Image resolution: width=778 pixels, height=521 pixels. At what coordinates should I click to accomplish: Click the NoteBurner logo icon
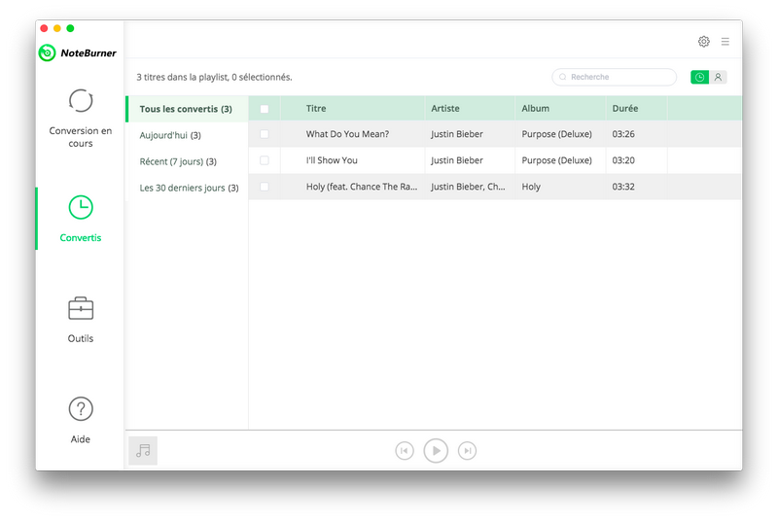pyautogui.click(x=47, y=53)
